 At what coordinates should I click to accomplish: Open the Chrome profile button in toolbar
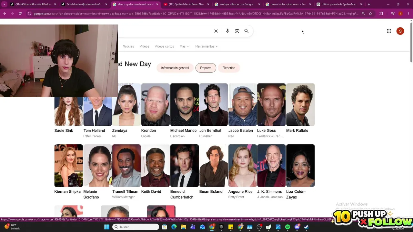pos(400,14)
